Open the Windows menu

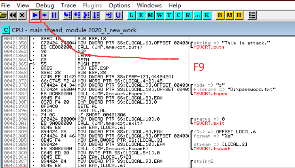click(149, 5)
